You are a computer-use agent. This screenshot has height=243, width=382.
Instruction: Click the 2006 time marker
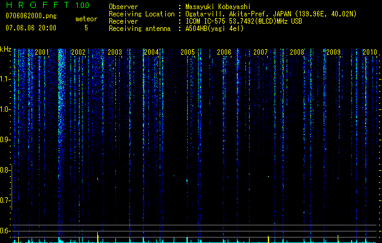pos(224,52)
